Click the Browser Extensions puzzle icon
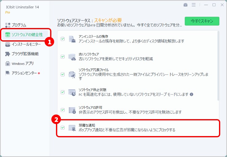 pyautogui.click(x=8, y=54)
